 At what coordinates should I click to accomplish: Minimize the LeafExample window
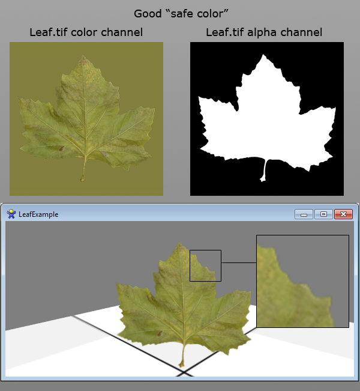click(x=304, y=214)
